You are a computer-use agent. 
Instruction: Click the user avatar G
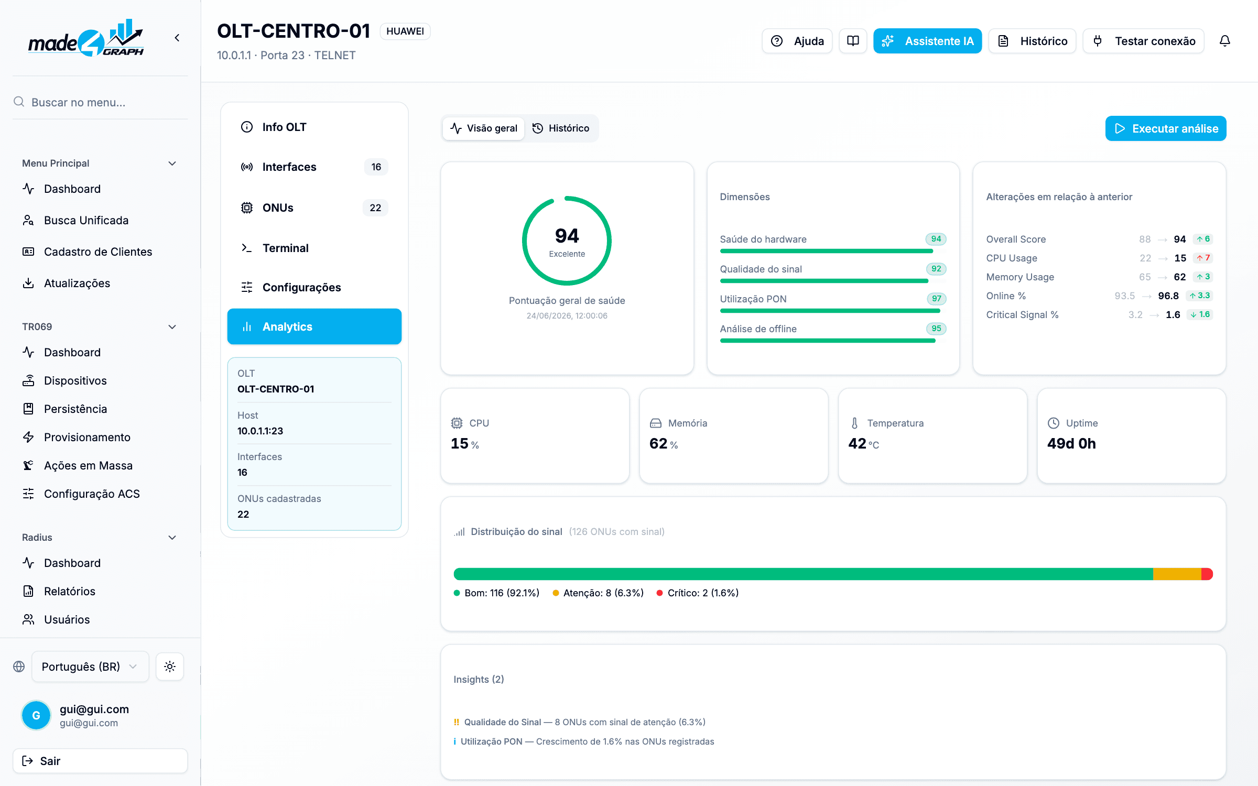pyautogui.click(x=36, y=715)
